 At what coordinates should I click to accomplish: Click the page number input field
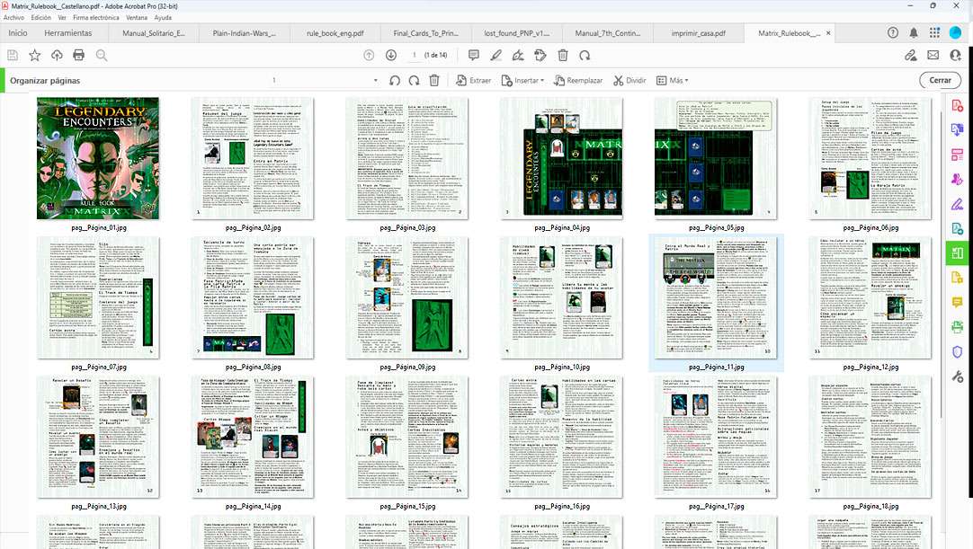[413, 56]
